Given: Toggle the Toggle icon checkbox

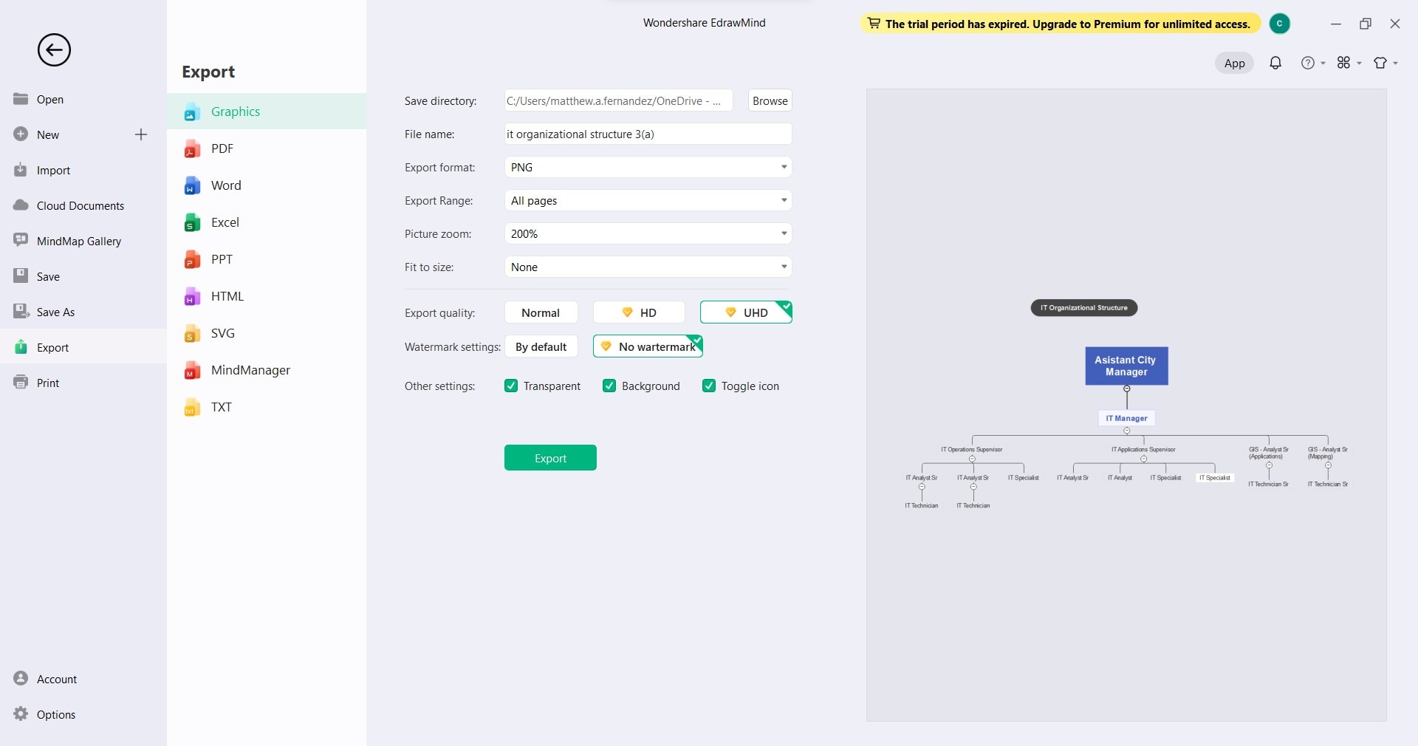Looking at the screenshot, I should [709, 386].
